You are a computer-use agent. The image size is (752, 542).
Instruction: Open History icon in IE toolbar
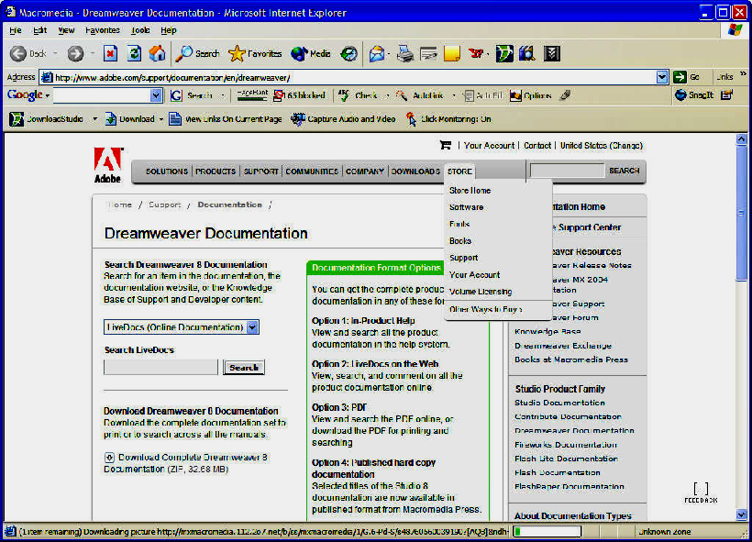click(348, 54)
